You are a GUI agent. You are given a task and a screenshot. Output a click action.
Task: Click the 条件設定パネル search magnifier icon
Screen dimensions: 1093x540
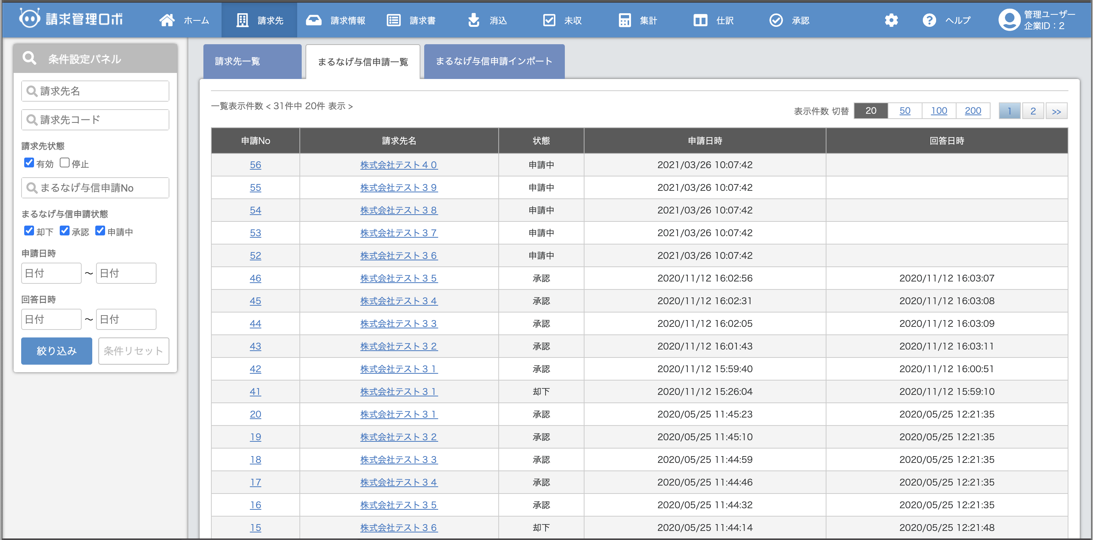click(x=29, y=58)
